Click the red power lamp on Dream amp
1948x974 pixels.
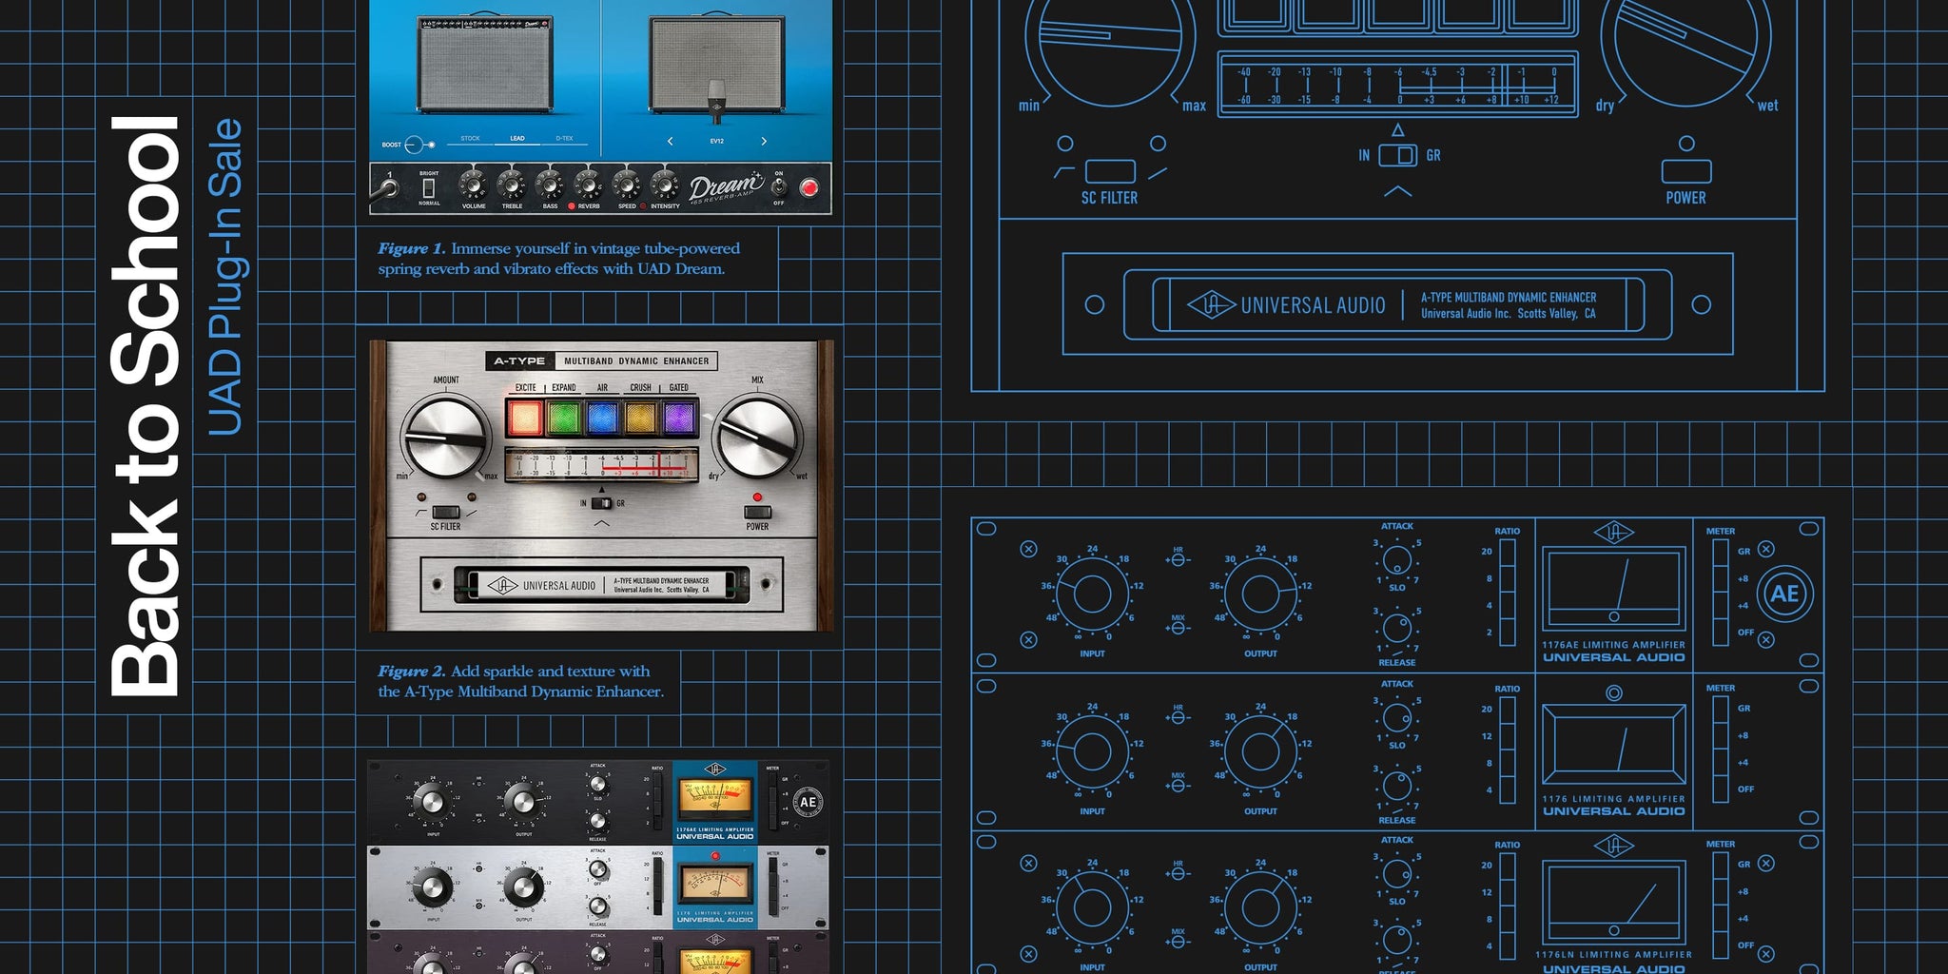coord(808,187)
